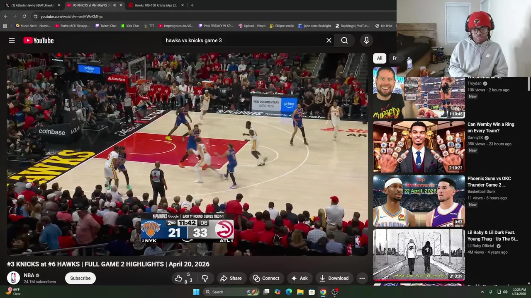This screenshot has height=298, width=531.
Task: Go to the YouTube home logo
Action: pos(39,40)
